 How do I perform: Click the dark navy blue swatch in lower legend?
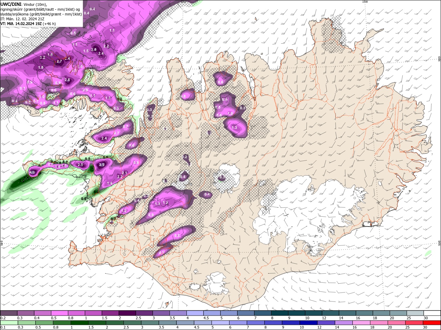click(x=308, y=323)
